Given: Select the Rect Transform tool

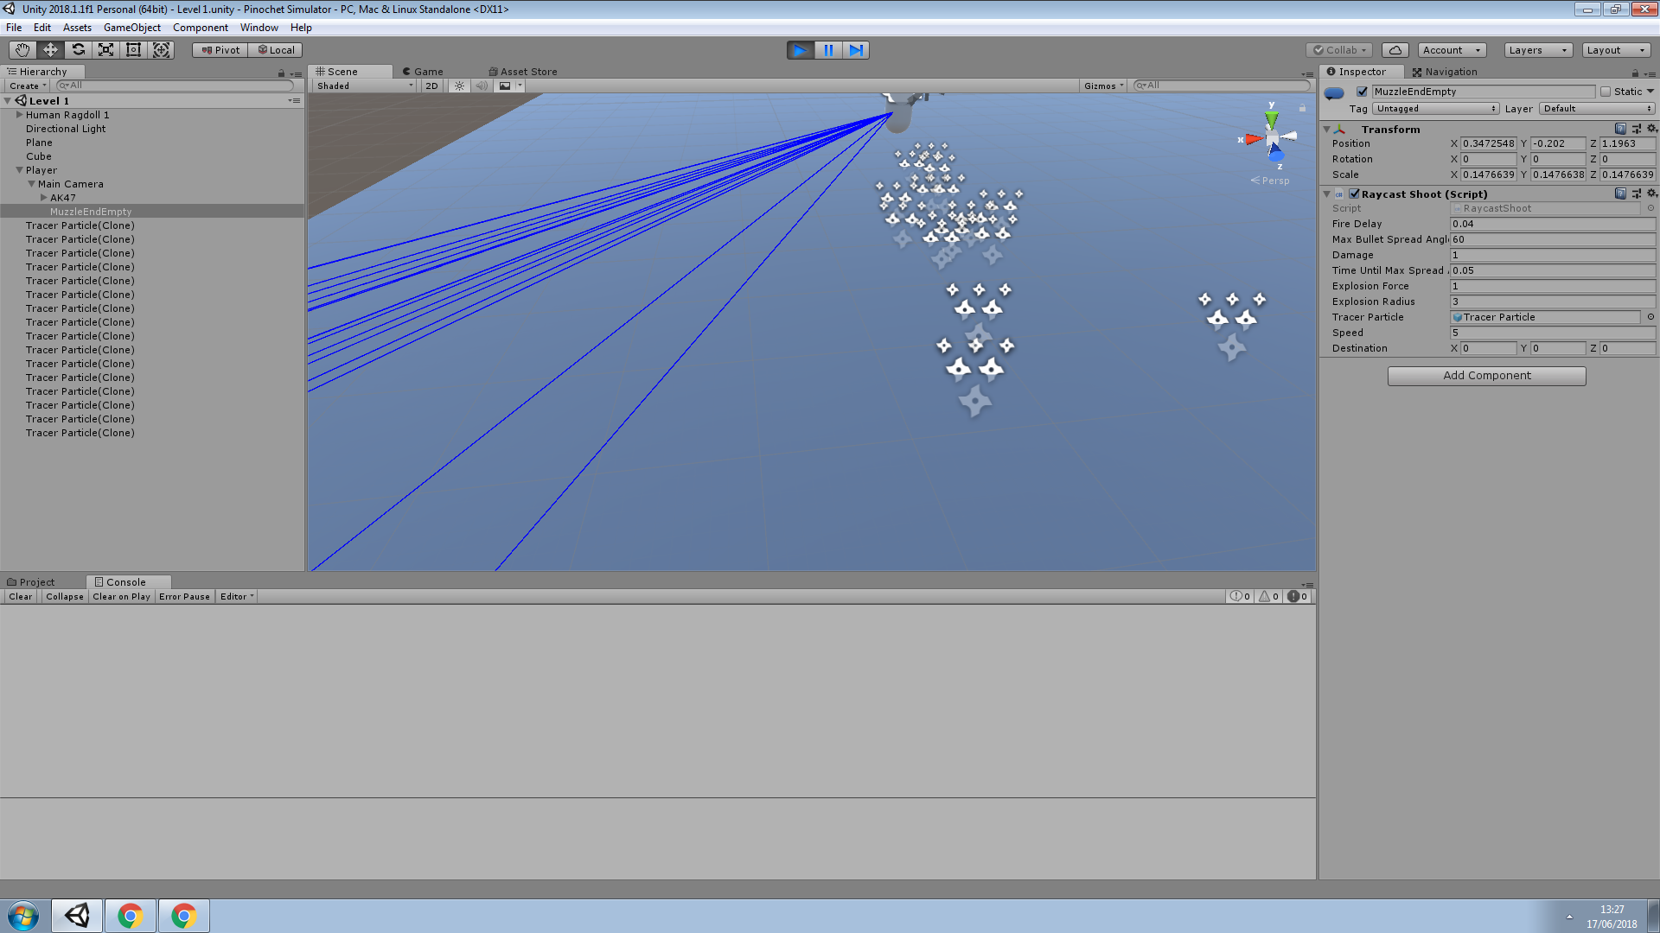Looking at the screenshot, I should 133,50.
